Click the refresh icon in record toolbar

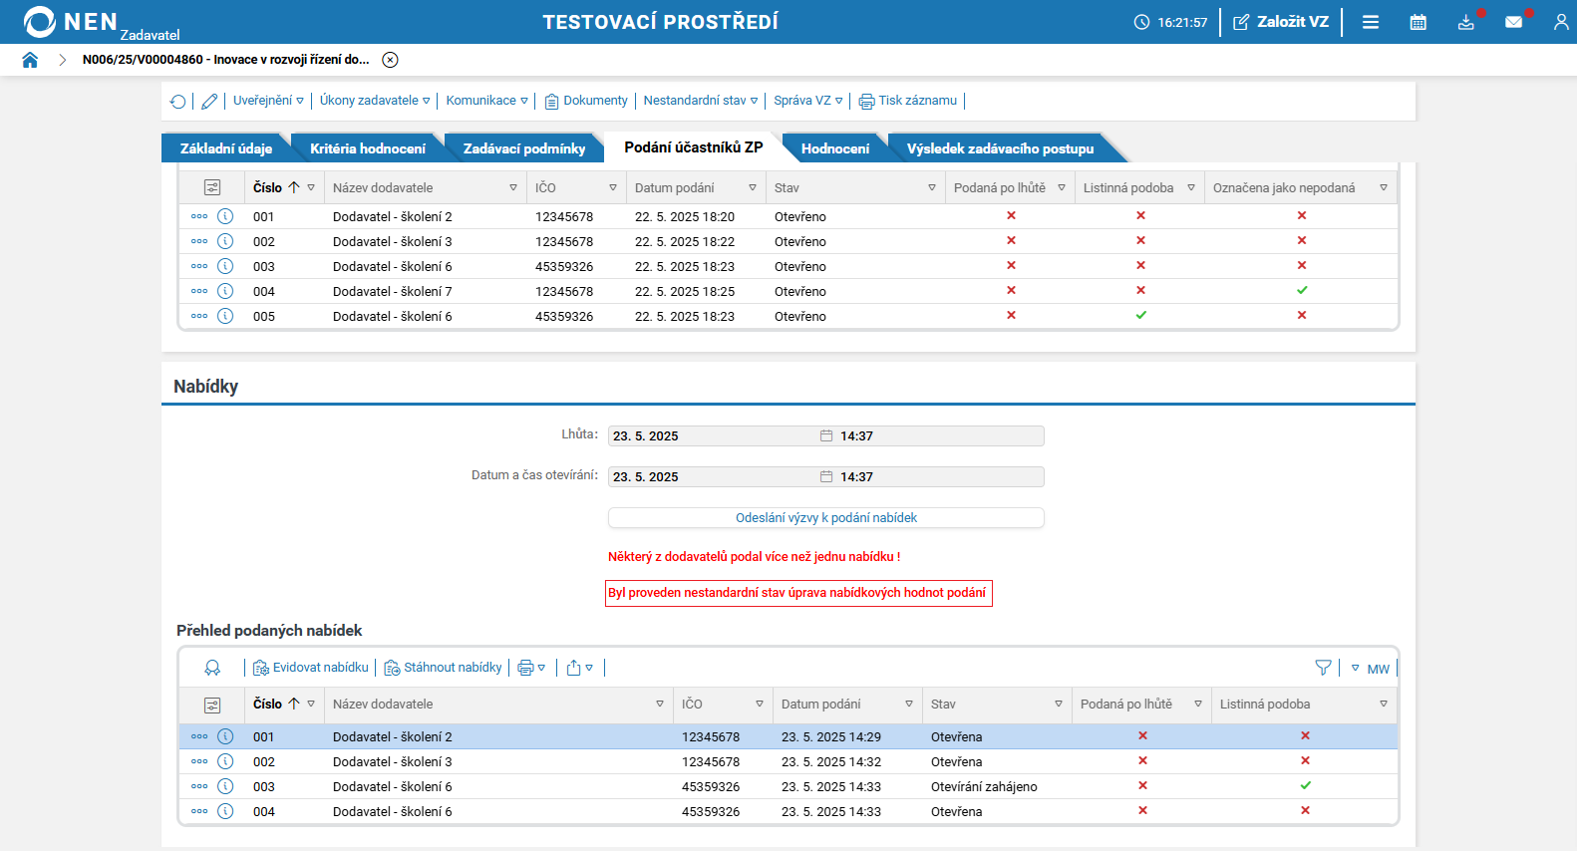pos(178,101)
